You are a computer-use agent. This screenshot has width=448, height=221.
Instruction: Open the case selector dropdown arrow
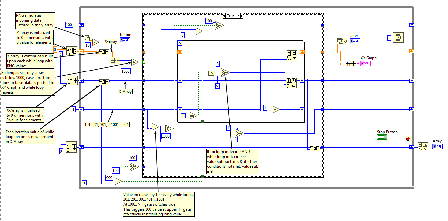238,16
